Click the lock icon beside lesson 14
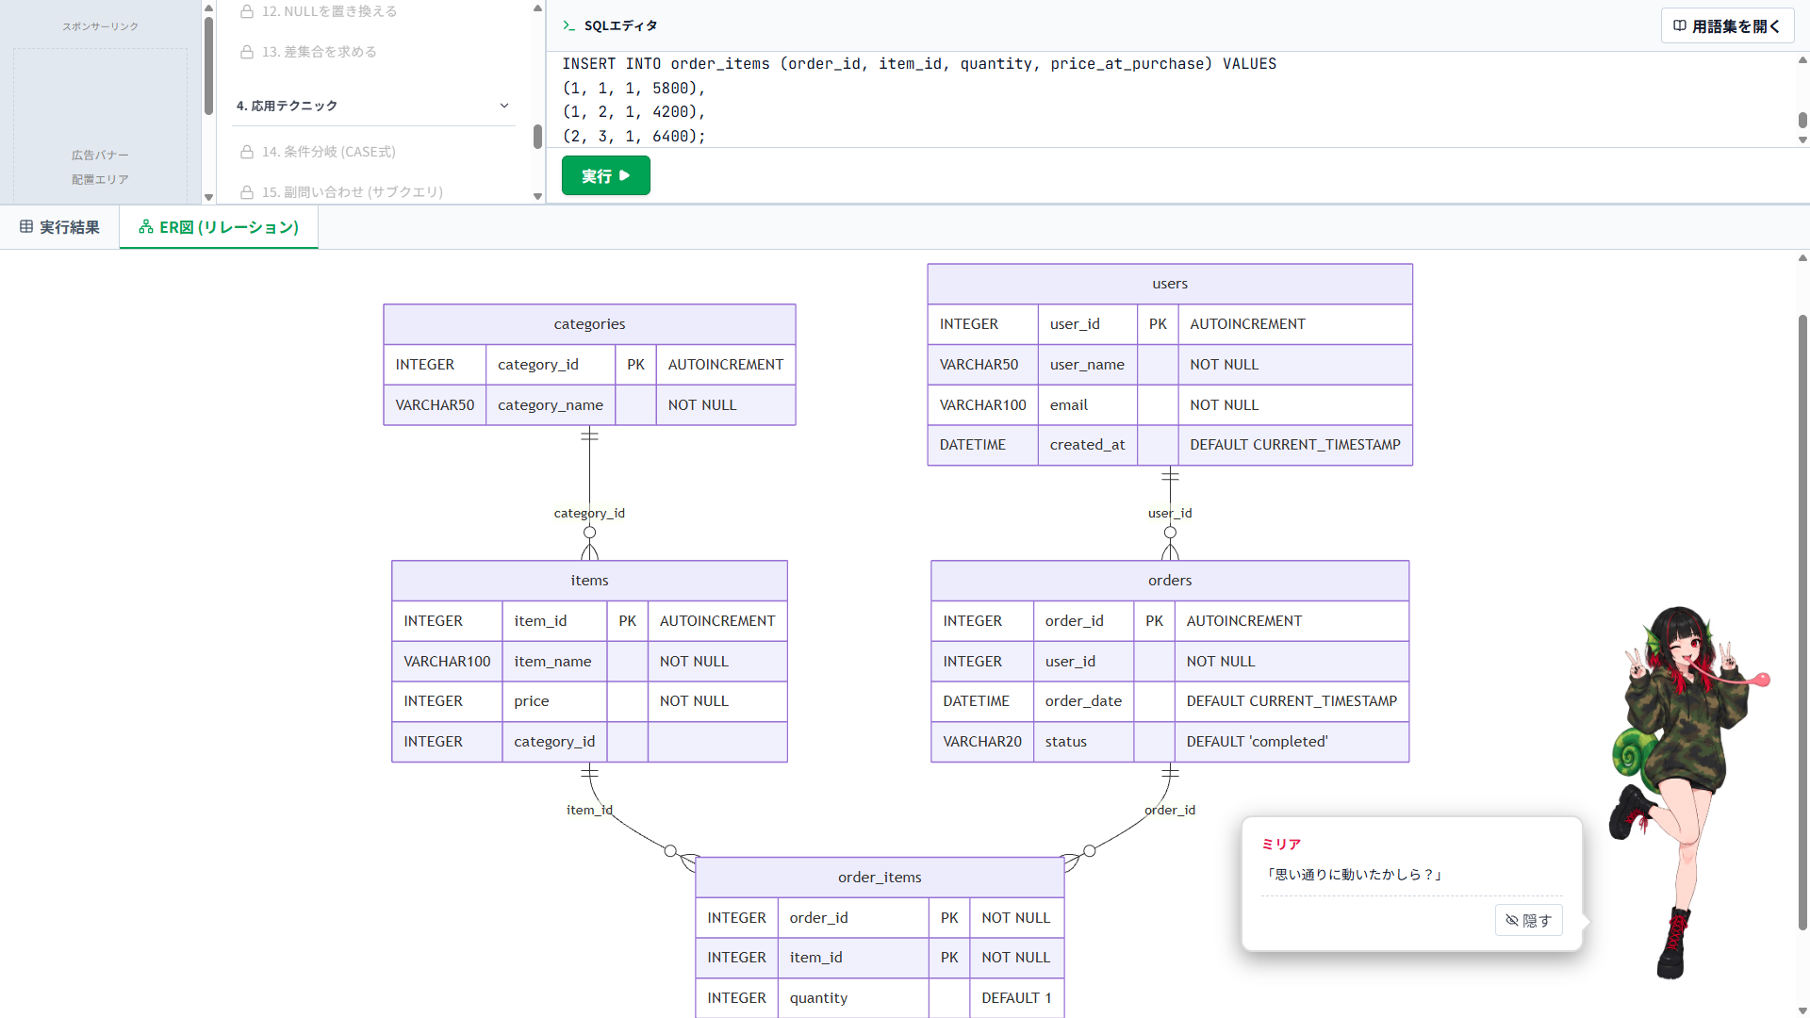Image resolution: width=1810 pixels, height=1018 pixels. click(x=247, y=152)
